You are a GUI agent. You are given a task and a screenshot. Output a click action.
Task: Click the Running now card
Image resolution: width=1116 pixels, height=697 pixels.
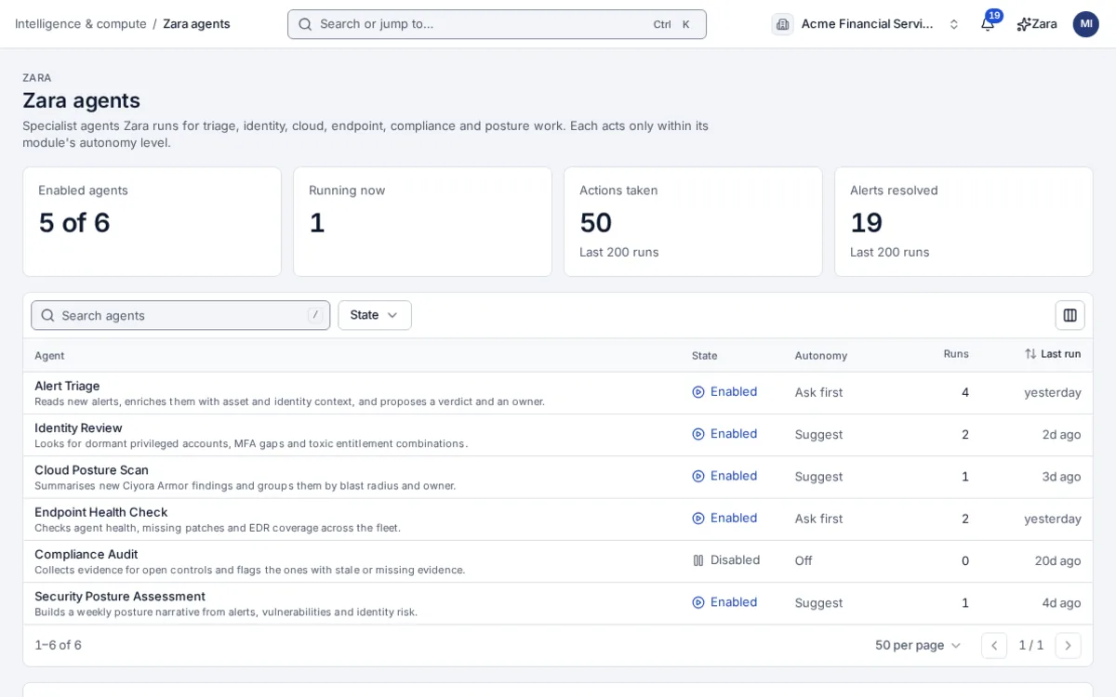click(422, 222)
